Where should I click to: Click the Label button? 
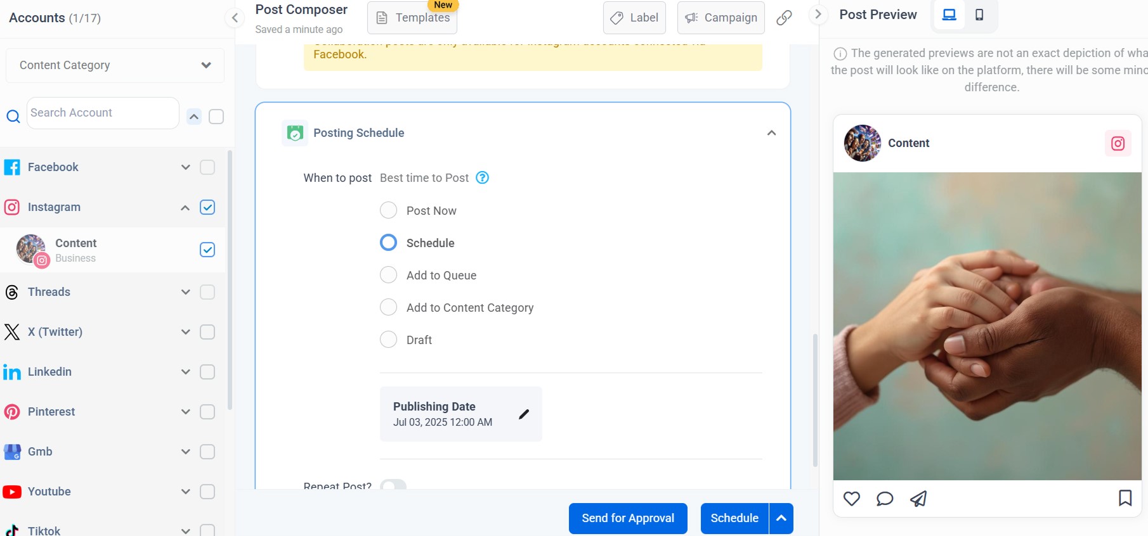click(634, 18)
